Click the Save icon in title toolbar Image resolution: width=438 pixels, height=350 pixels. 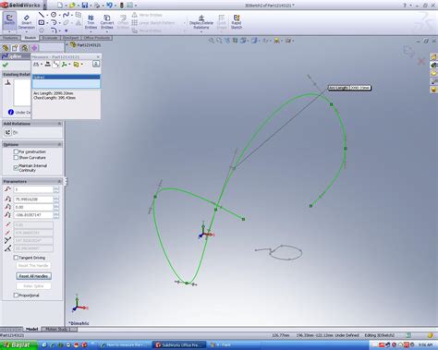[x=84, y=6]
